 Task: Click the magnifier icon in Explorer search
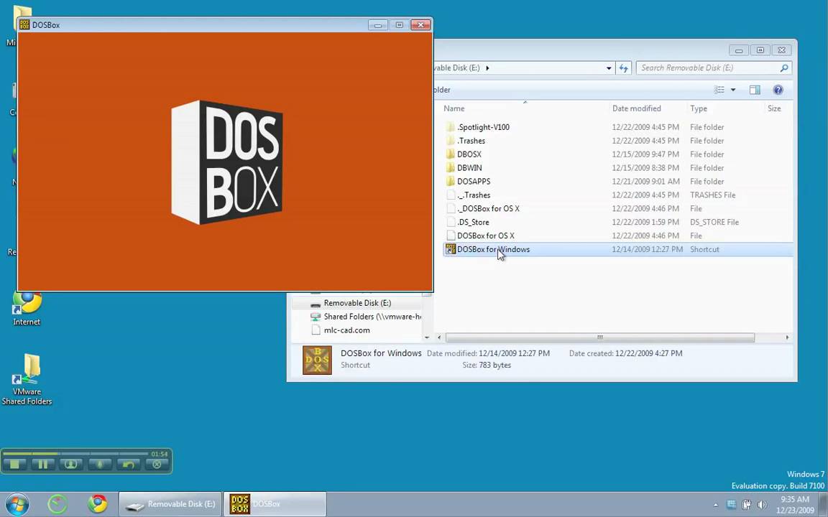(784, 67)
